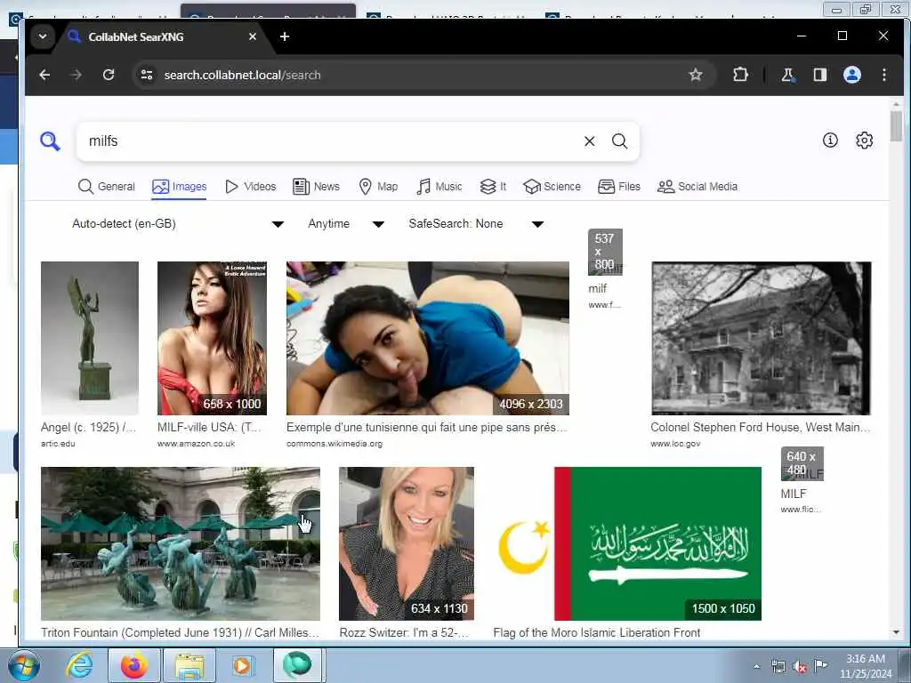
Task: Open the Chrome three-dot menu
Action: (883, 75)
